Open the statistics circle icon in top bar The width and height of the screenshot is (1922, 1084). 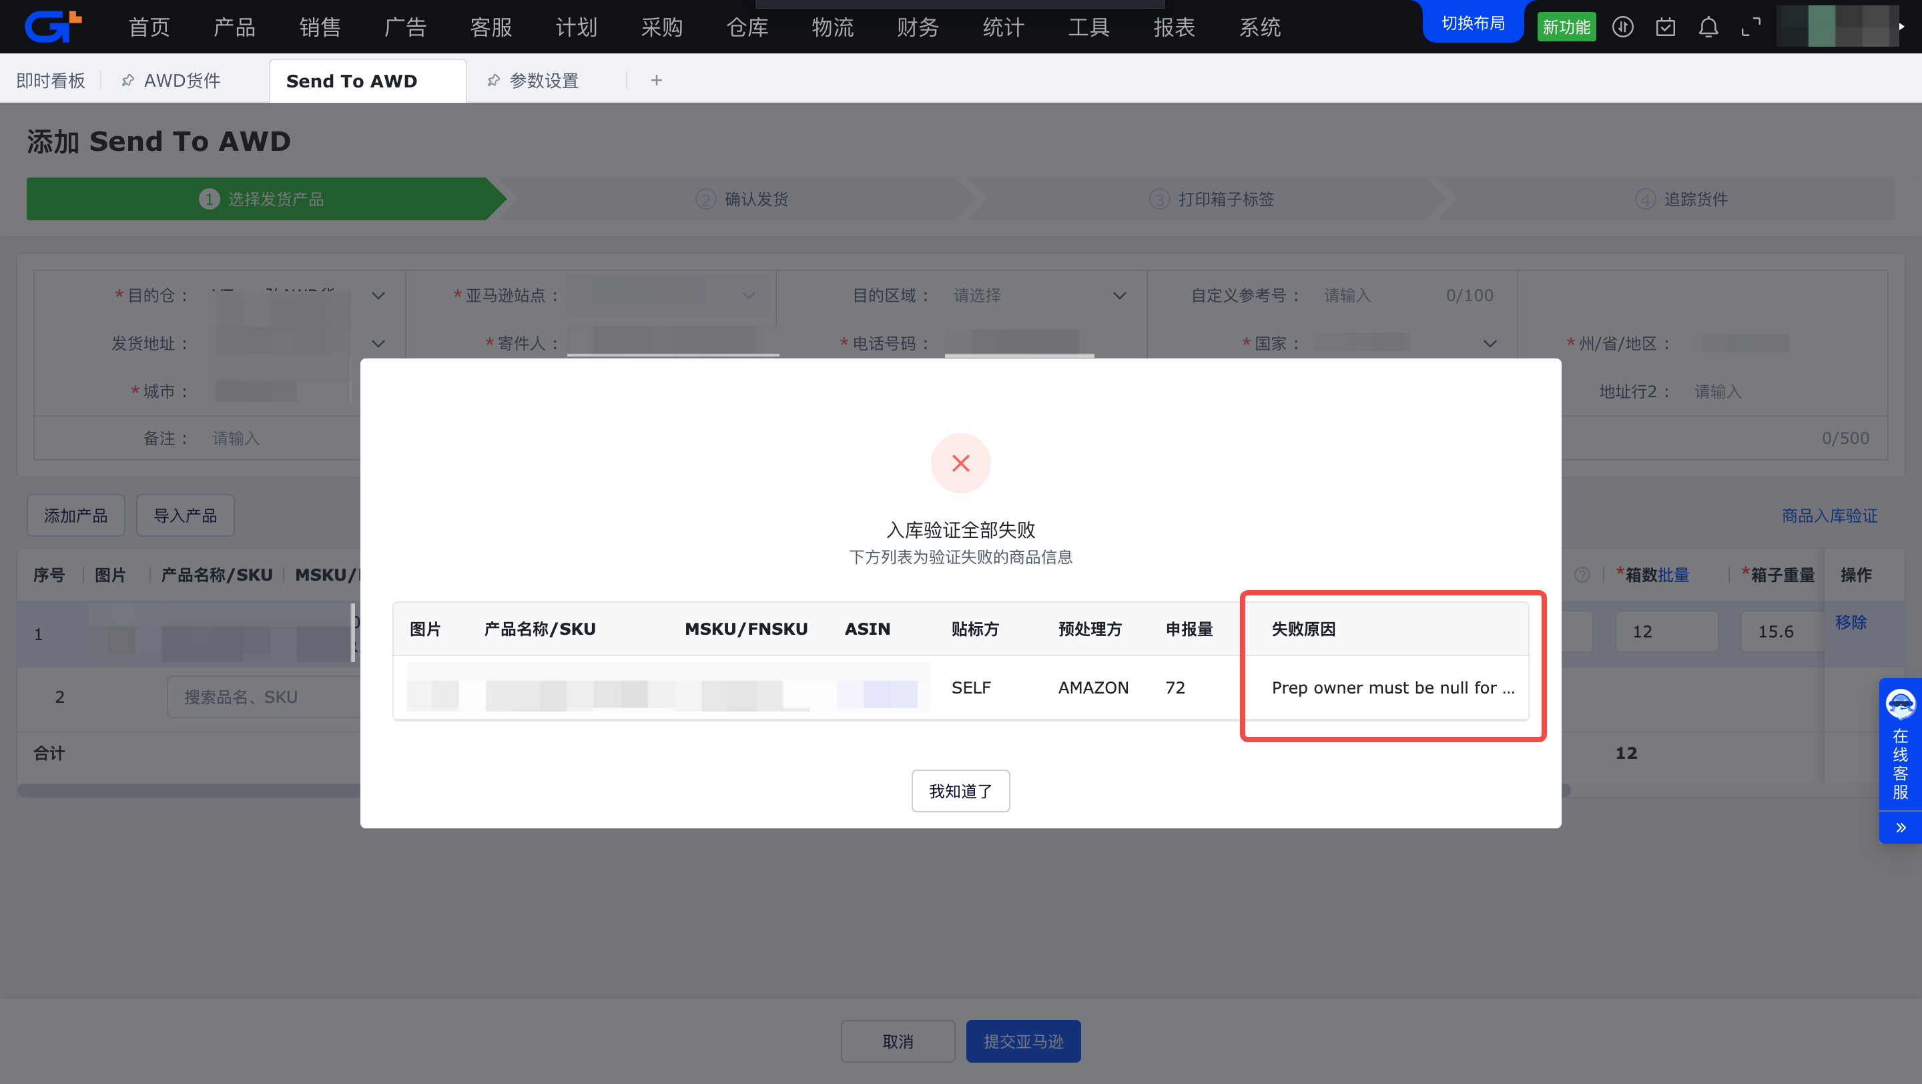1622,27
